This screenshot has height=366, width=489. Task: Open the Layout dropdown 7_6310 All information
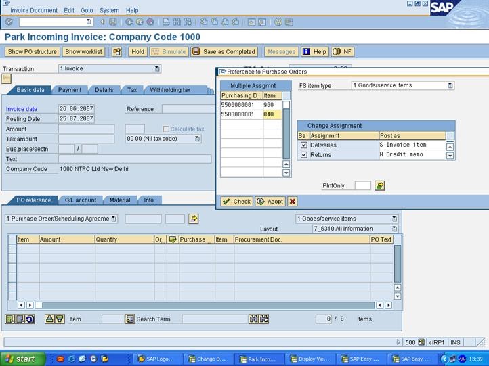[394, 229]
